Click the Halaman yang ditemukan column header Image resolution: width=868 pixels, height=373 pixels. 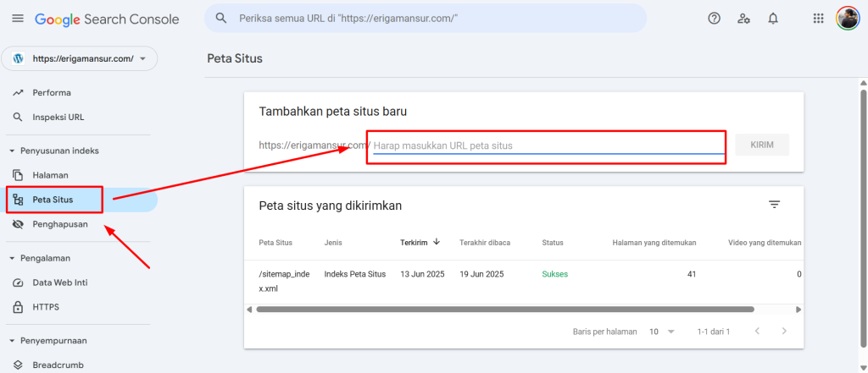pos(654,243)
